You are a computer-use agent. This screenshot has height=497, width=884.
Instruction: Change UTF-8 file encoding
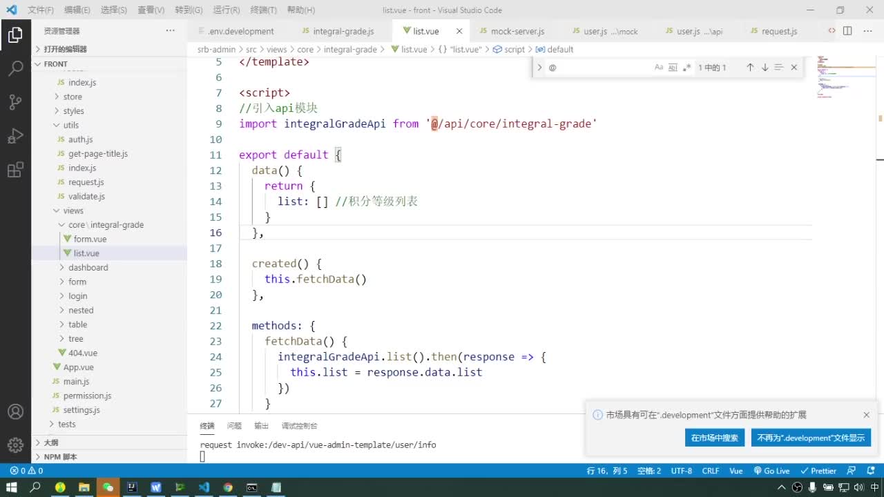pyautogui.click(x=681, y=471)
